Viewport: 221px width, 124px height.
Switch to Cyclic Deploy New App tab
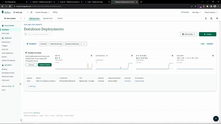97,2
